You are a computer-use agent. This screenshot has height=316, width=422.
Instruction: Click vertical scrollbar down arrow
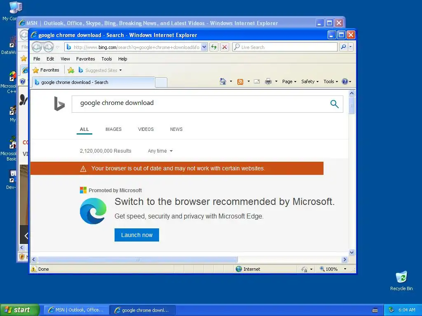352,252
